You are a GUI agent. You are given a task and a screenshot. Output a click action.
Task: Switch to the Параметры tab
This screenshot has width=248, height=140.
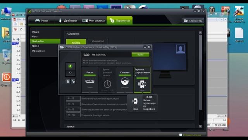pos(120,21)
